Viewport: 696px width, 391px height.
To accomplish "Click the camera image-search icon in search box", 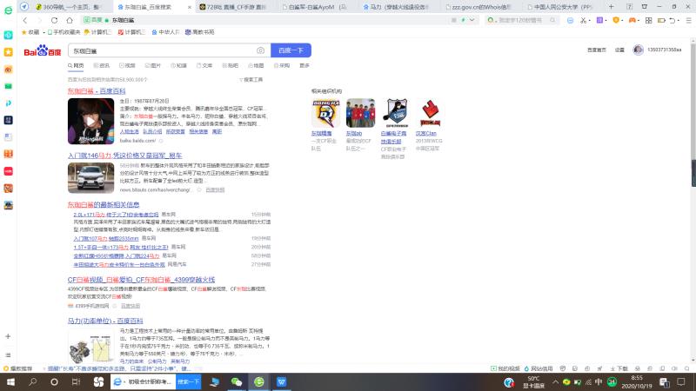I will 260,50.
